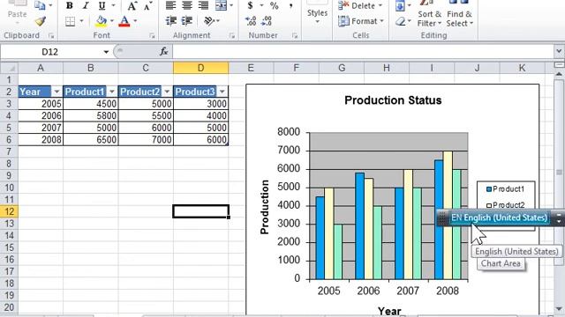Select row 12 header
This screenshot has width=565, height=317.
click(x=9, y=211)
